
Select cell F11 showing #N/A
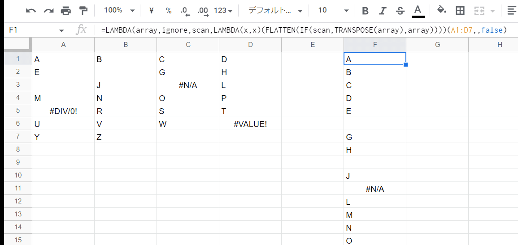coord(375,188)
